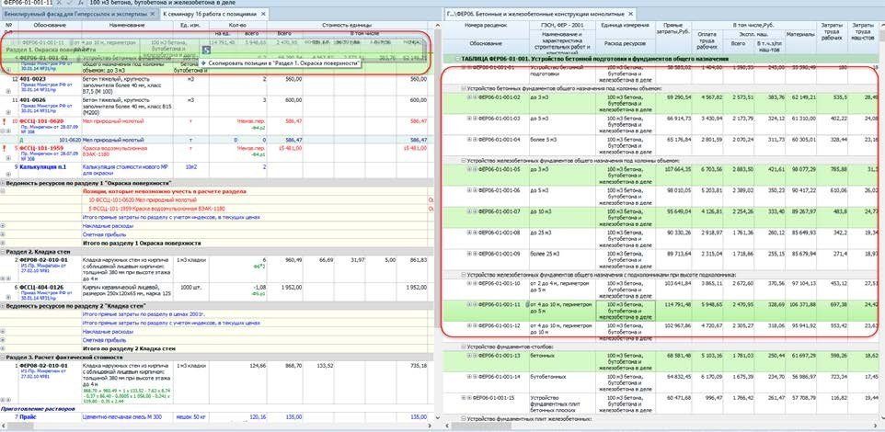Screen dimensions: 885x432
Task: Collapse 'Ведомость ресурсов по разделу 1' block
Action: click(3, 183)
